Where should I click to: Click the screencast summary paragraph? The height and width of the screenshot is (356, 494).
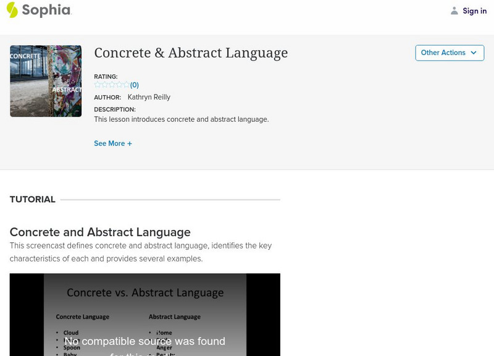[141, 252]
